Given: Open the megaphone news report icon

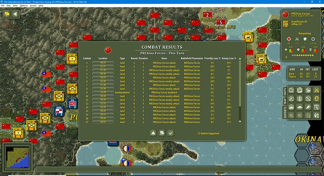Looking at the screenshot, I should (x=308, y=107).
